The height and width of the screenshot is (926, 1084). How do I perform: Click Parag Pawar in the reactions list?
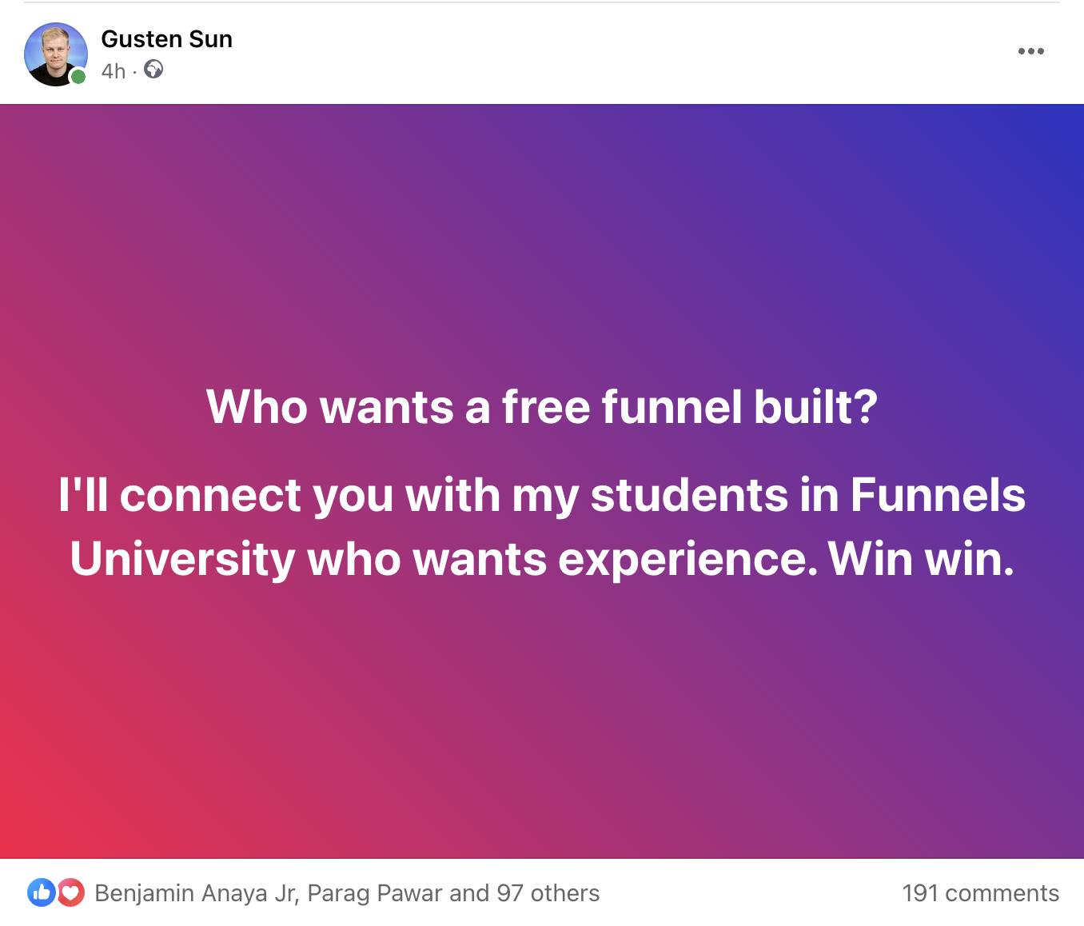(367, 892)
